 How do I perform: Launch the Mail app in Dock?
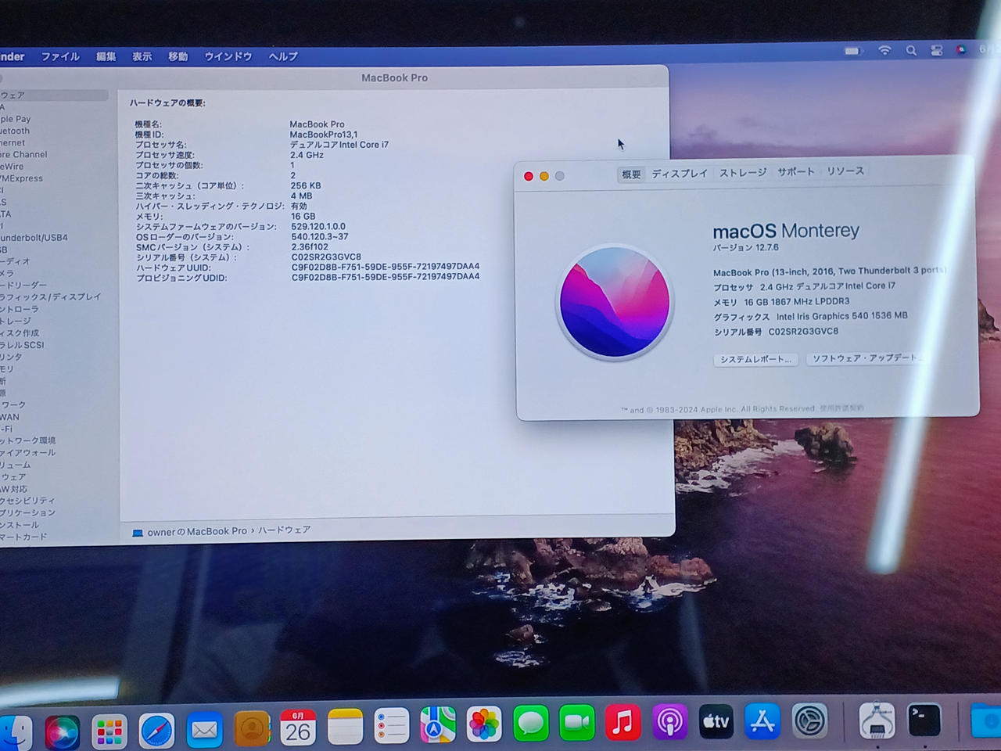tap(204, 731)
